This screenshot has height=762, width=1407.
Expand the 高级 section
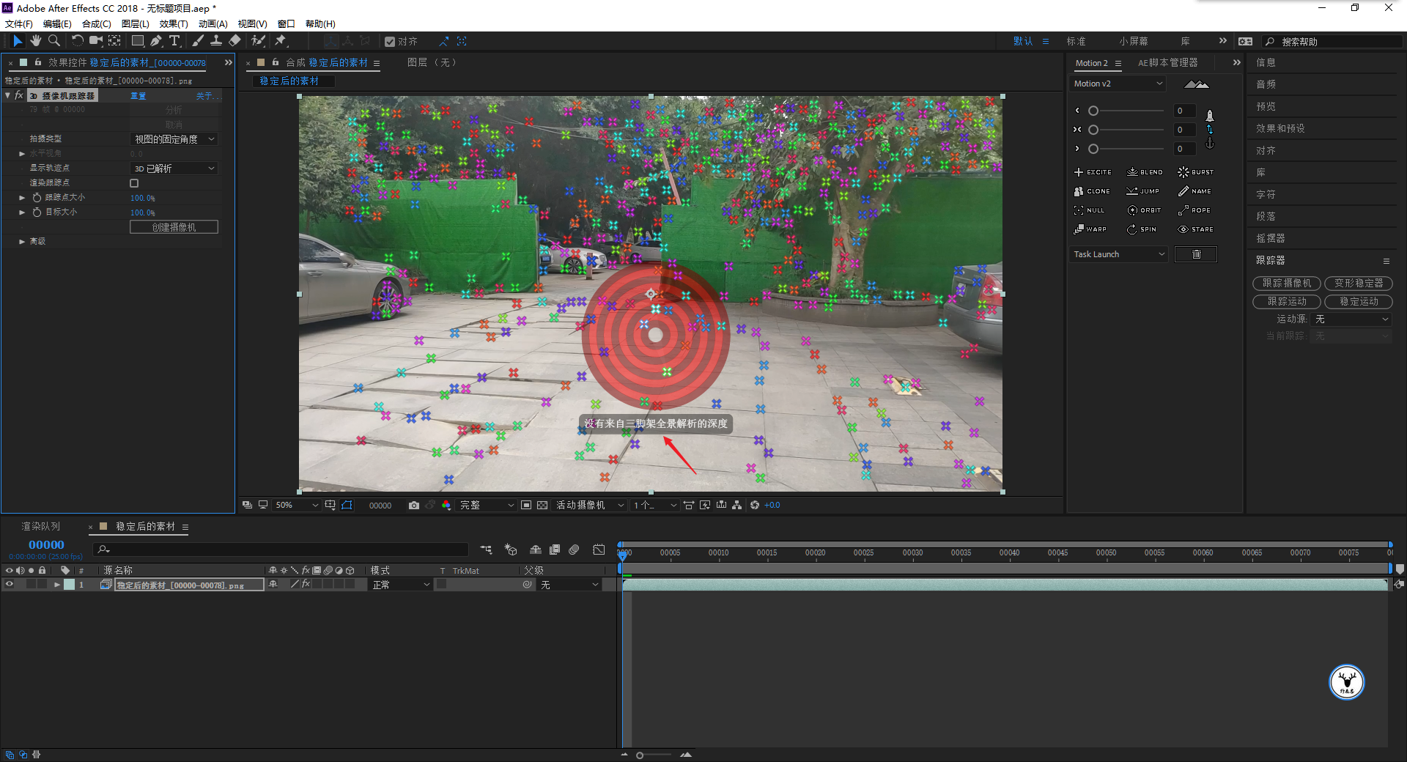click(22, 241)
